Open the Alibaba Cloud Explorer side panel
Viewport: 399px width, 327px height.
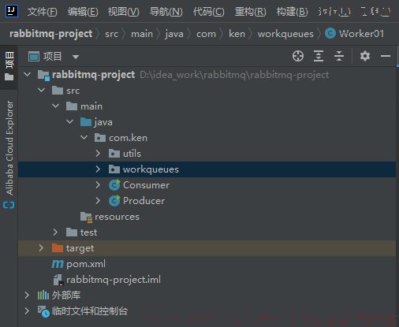click(x=9, y=154)
